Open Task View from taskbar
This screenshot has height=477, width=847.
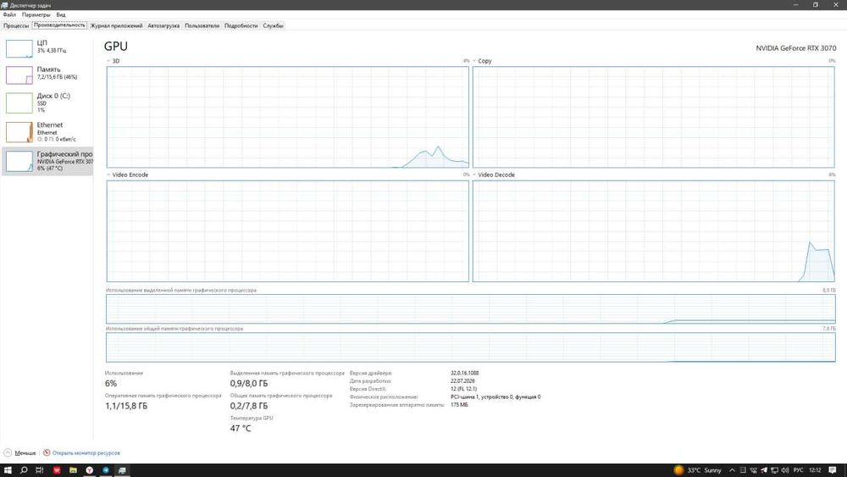point(40,470)
